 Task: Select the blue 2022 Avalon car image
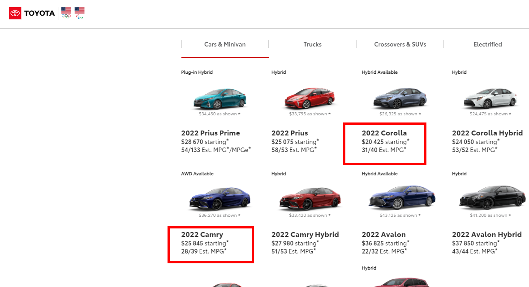coord(402,198)
